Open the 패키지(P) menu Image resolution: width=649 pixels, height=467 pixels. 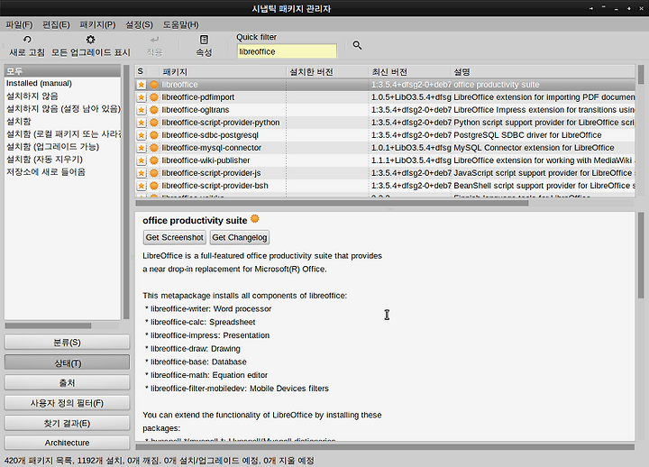click(97, 24)
